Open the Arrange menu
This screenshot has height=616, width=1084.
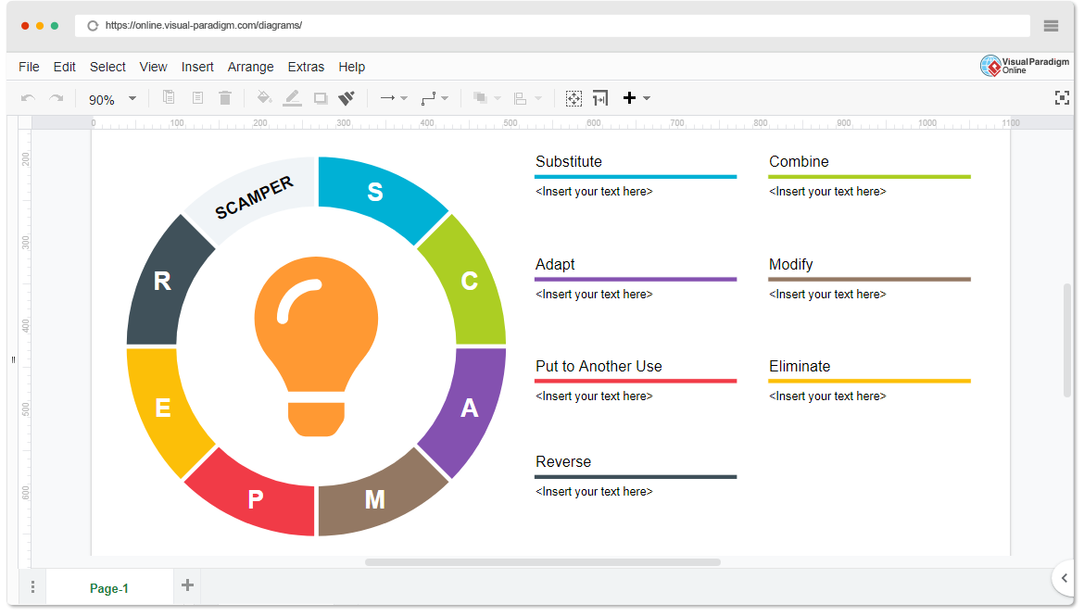tap(251, 67)
